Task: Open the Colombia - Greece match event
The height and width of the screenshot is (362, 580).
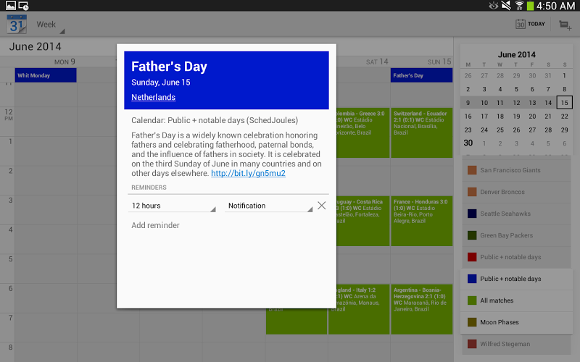Action: (x=363, y=132)
